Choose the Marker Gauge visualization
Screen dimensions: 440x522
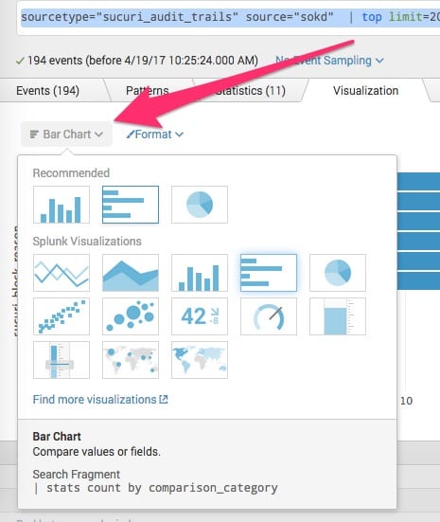click(62, 360)
